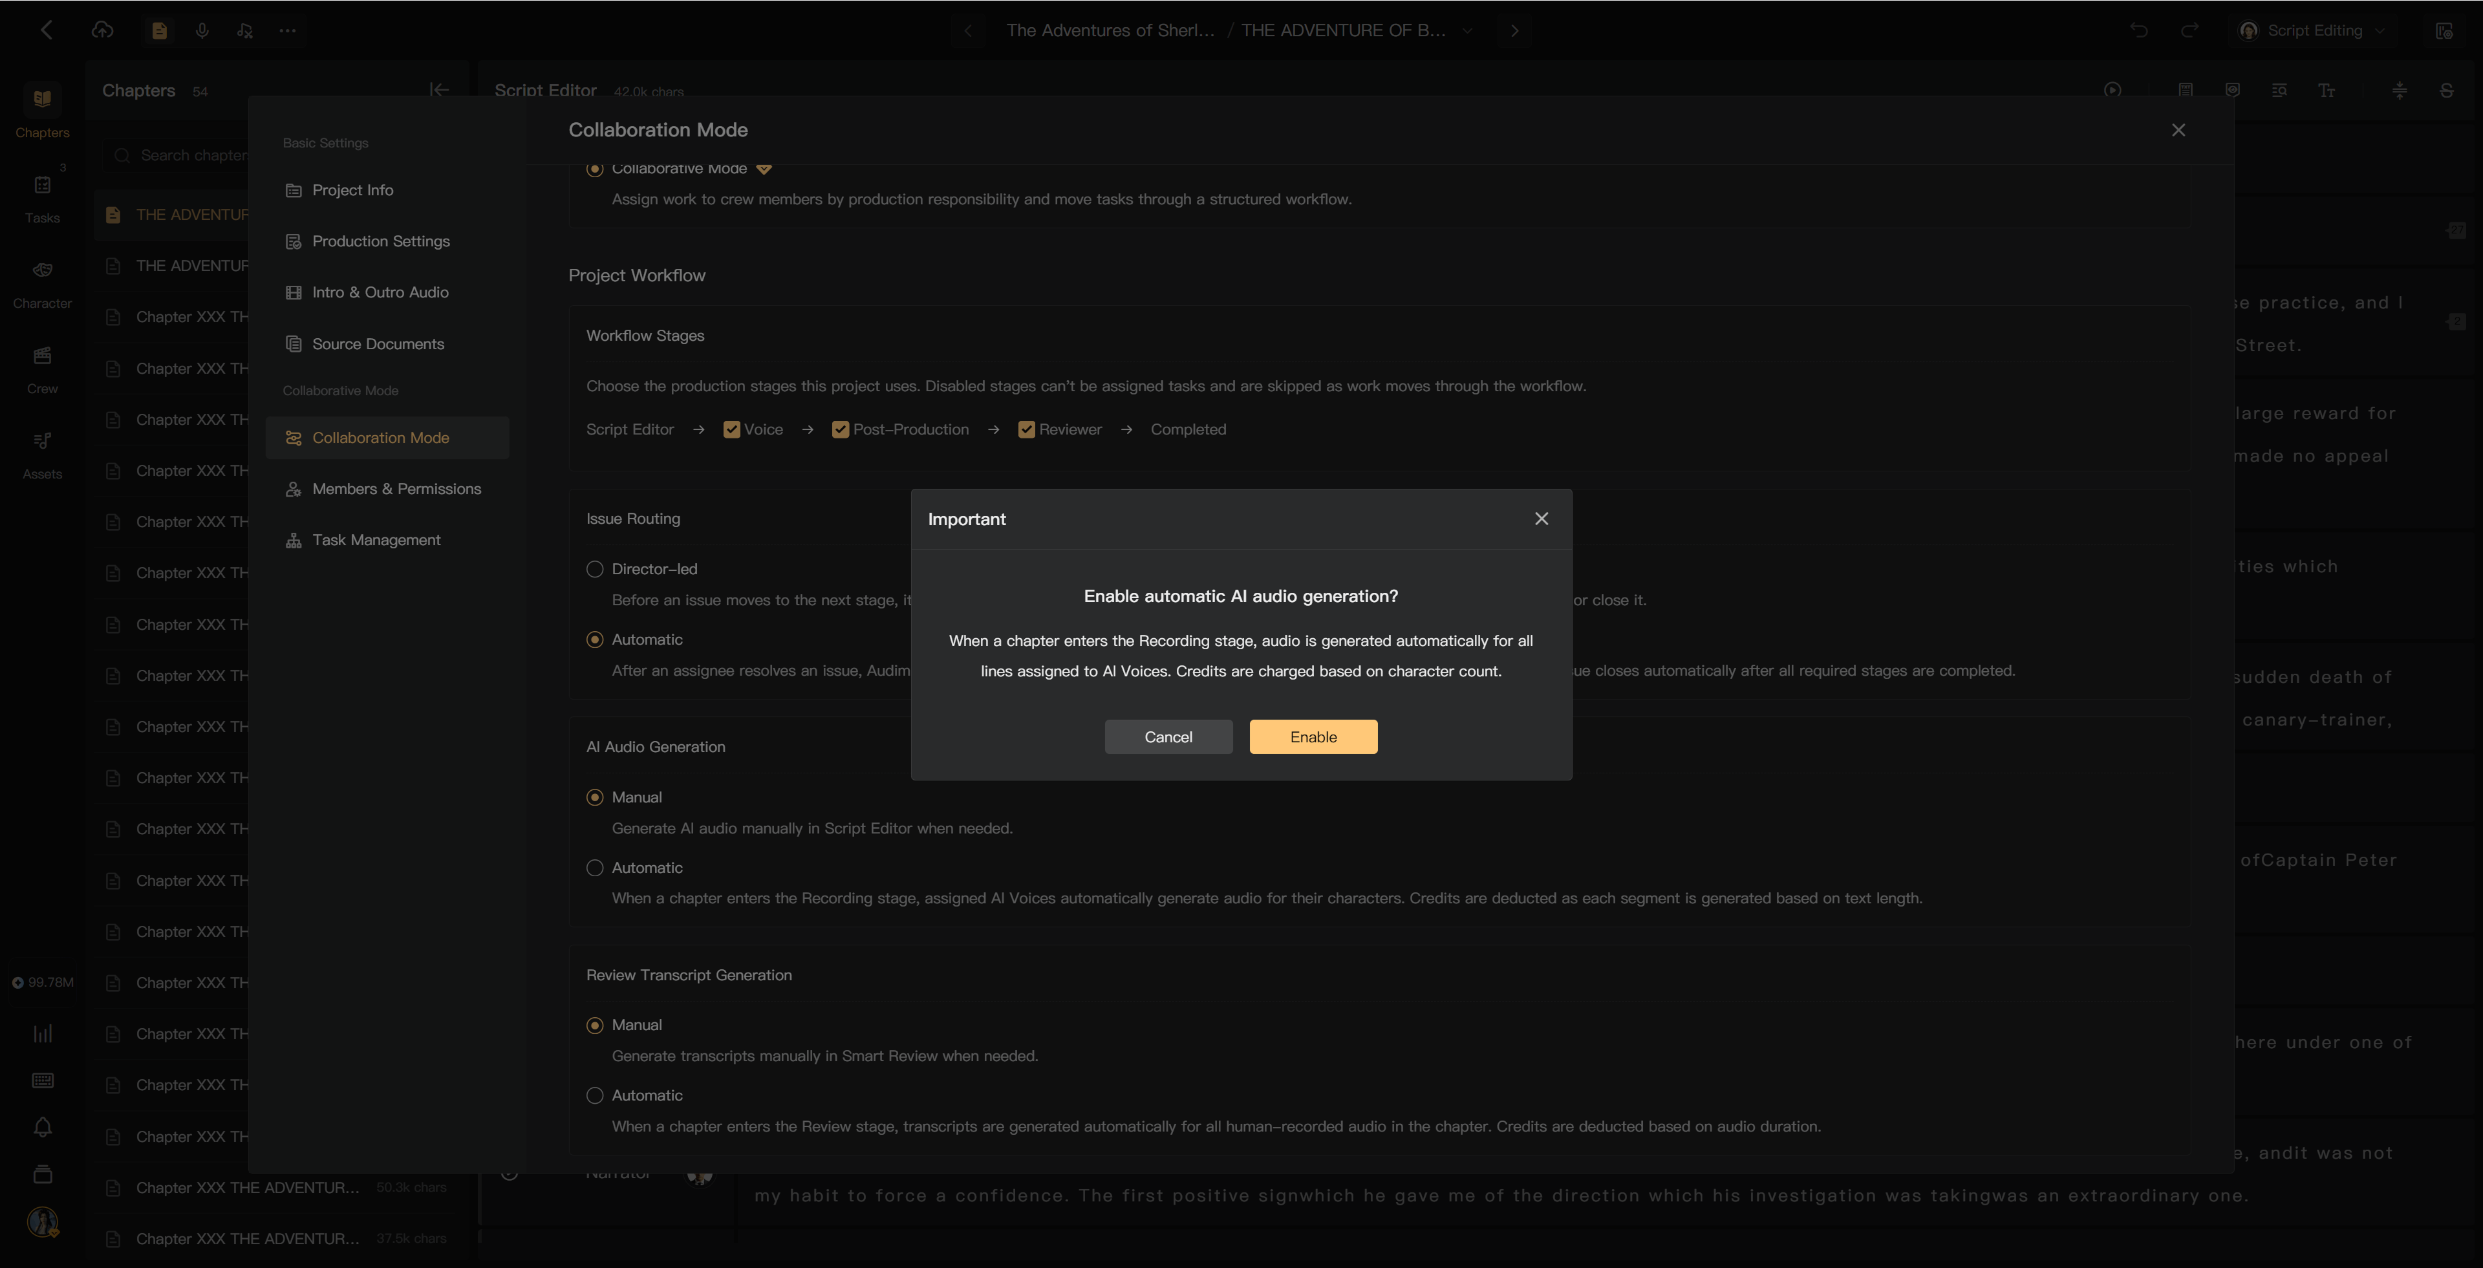
Task: Click the redo icon in top bar
Action: pyautogui.click(x=2189, y=30)
